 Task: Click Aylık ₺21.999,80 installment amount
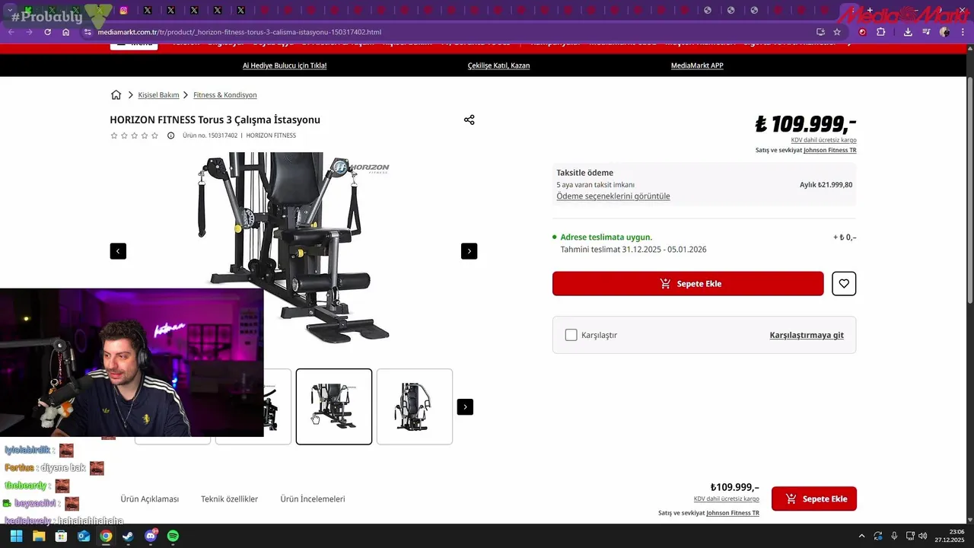826,185
